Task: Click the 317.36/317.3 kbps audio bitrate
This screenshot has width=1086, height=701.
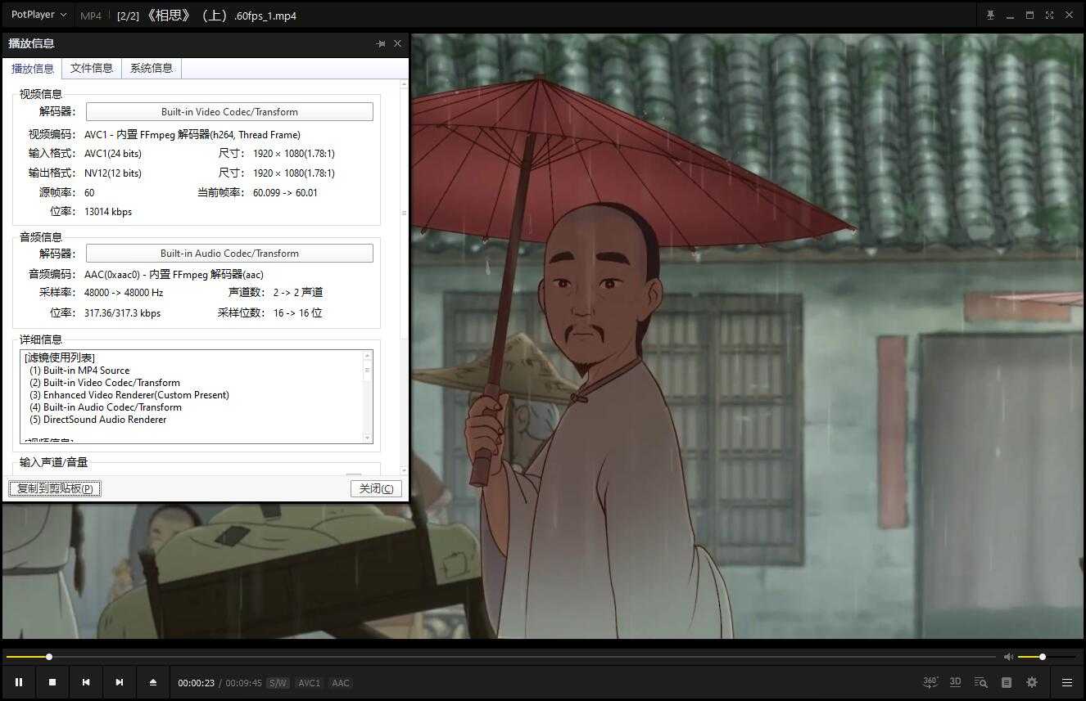Action: tap(122, 313)
